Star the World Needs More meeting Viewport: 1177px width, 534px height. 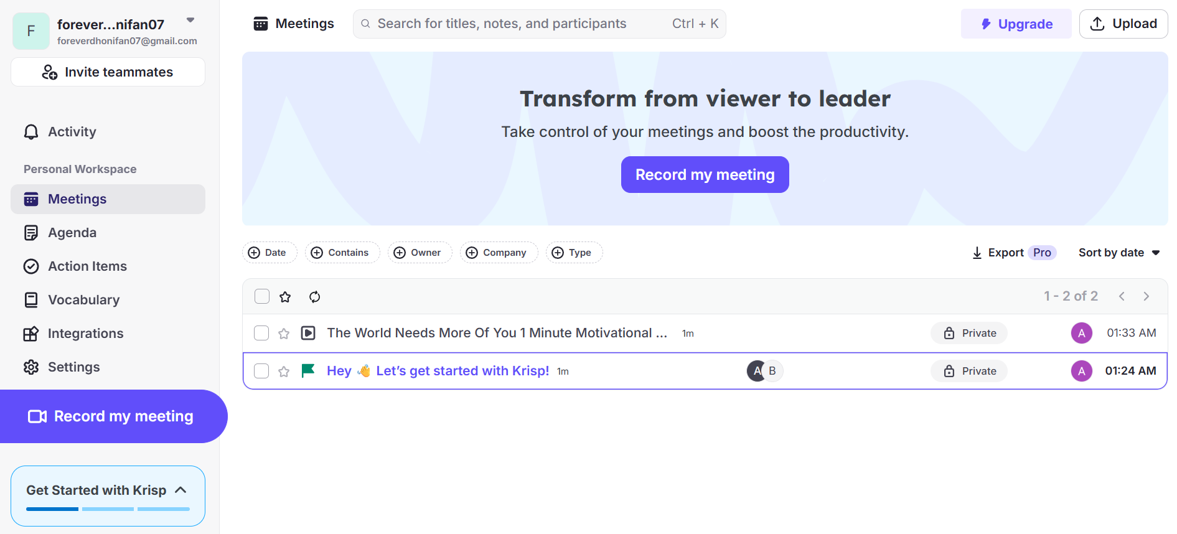click(284, 334)
